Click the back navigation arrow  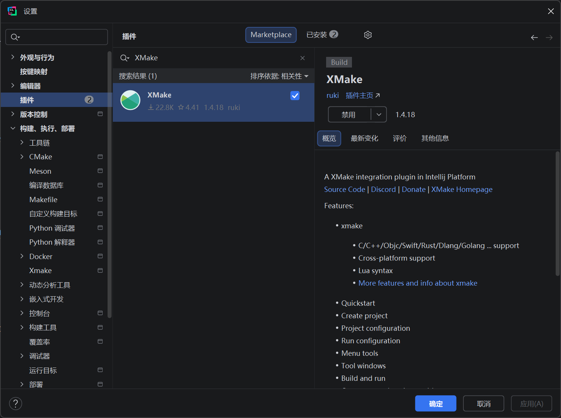point(534,38)
